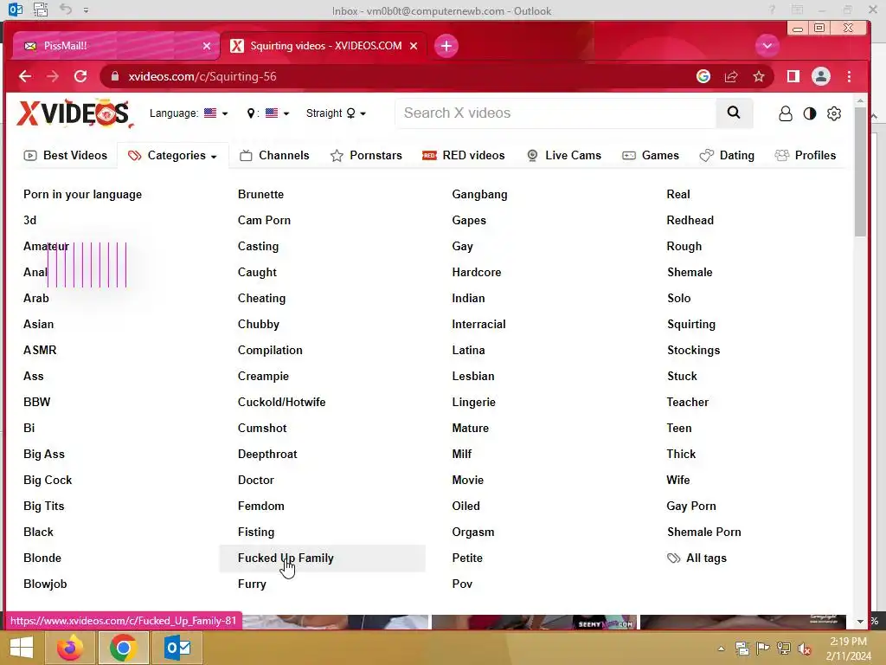
Task: Open the Compilation category link
Action: tap(270, 351)
